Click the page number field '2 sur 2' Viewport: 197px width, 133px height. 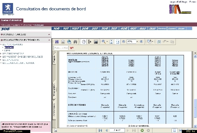(117, 130)
